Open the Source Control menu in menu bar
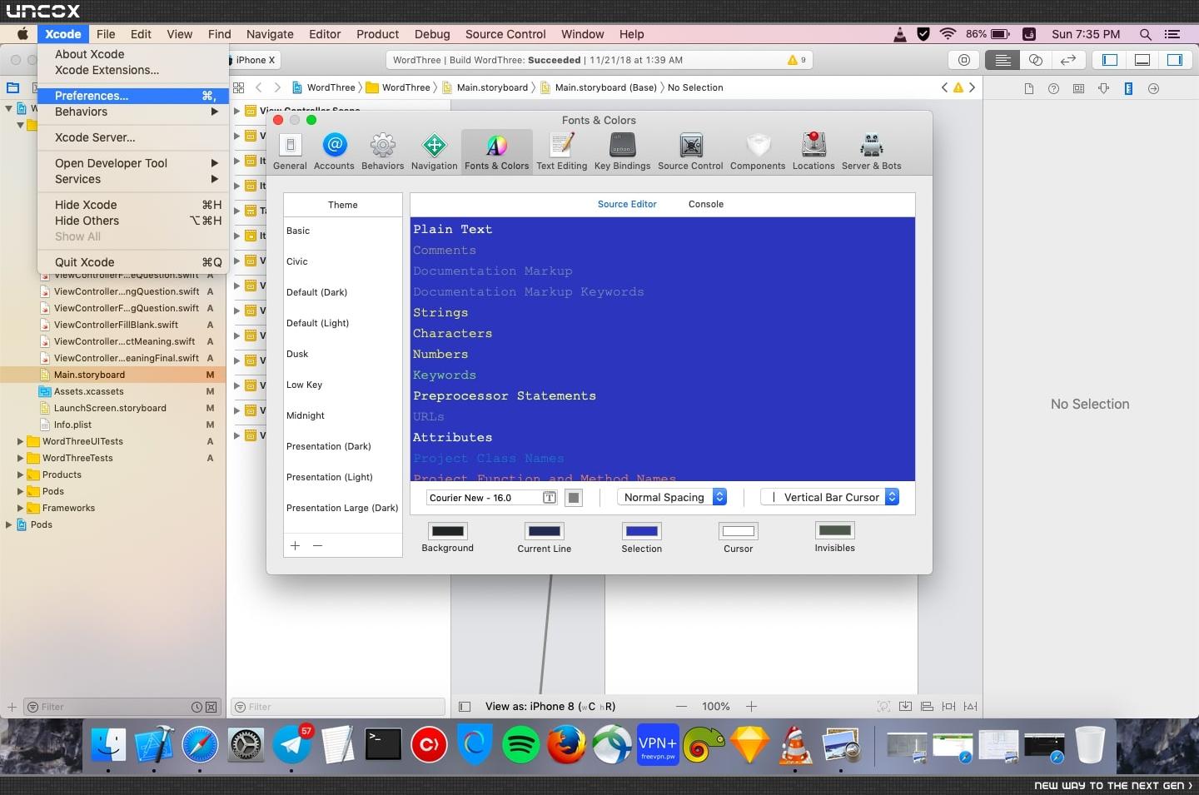The height and width of the screenshot is (795, 1199). click(505, 34)
